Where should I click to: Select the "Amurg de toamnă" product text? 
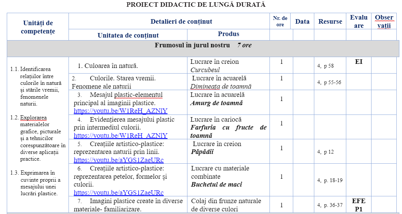216,103
